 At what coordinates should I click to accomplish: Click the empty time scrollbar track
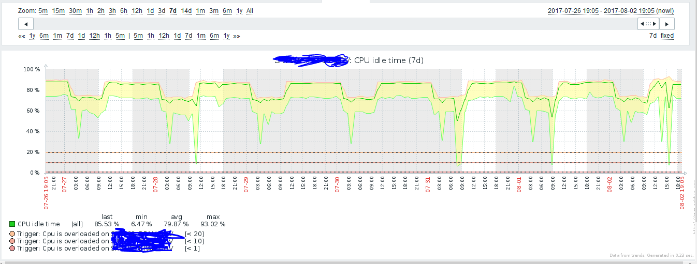[x=331, y=24]
